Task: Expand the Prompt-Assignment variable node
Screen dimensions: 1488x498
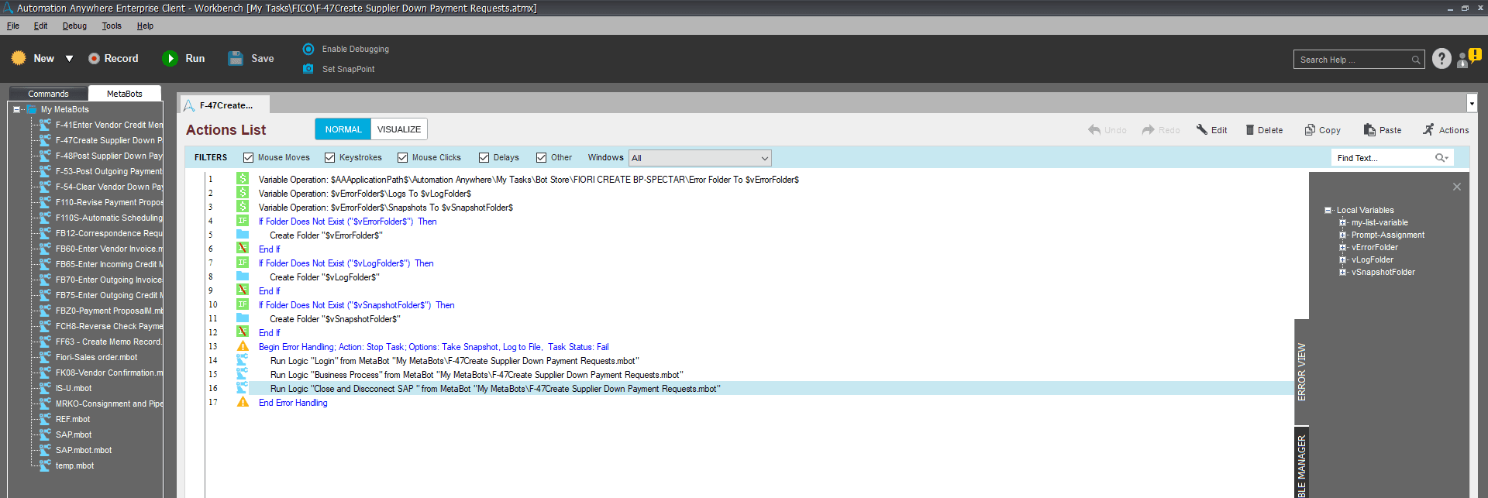Action: (x=1342, y=235)
